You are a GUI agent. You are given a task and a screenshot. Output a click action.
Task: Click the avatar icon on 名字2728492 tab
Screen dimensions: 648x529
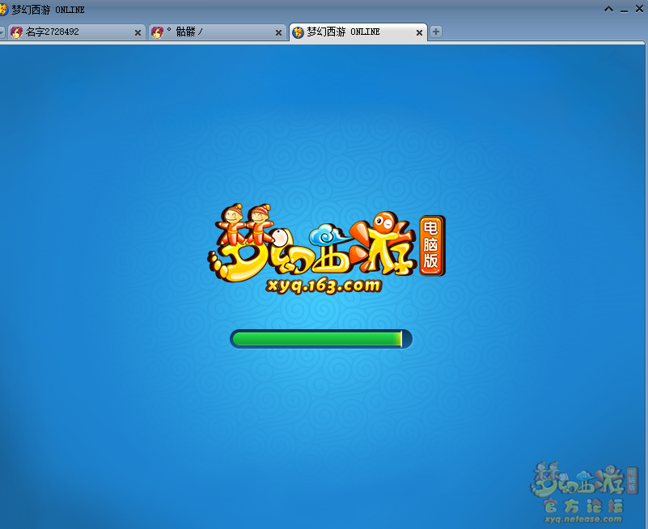click(16, 32)
